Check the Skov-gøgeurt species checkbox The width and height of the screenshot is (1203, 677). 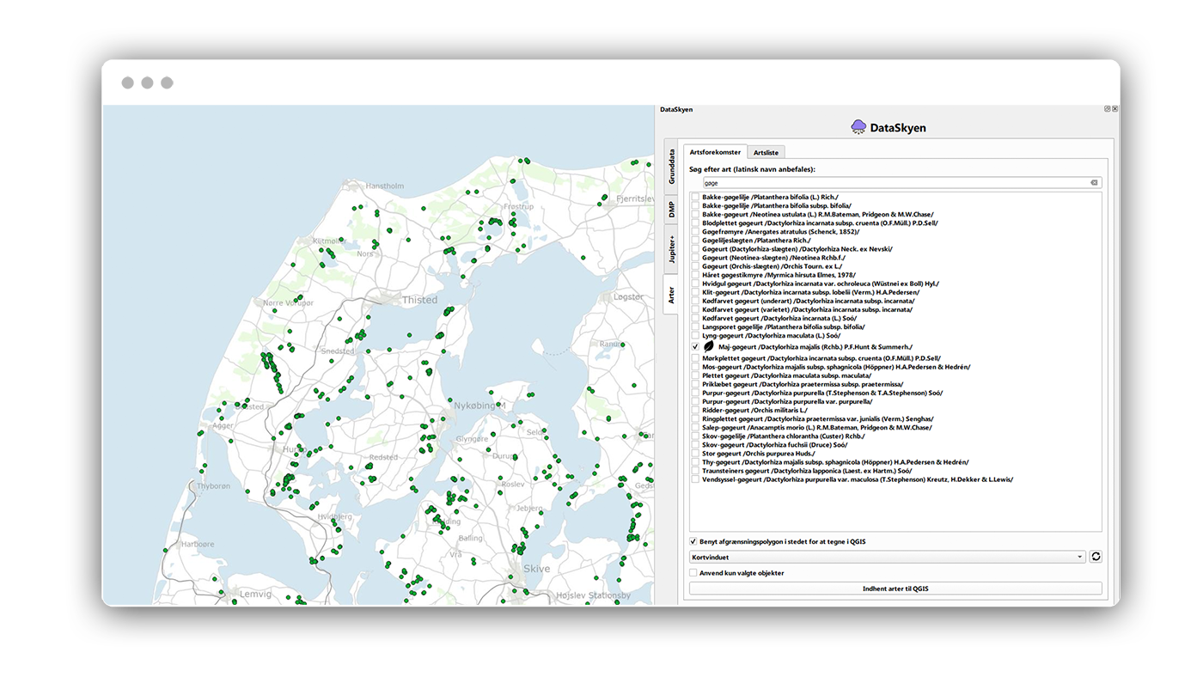click(694, 445)
